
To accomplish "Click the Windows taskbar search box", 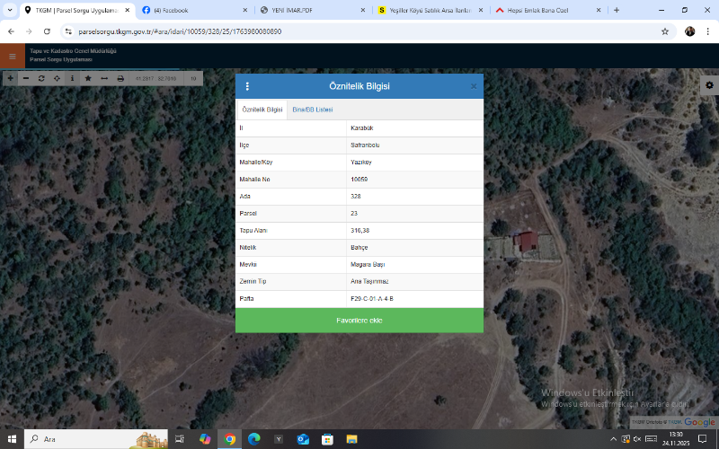I will (x=81, y=439).
